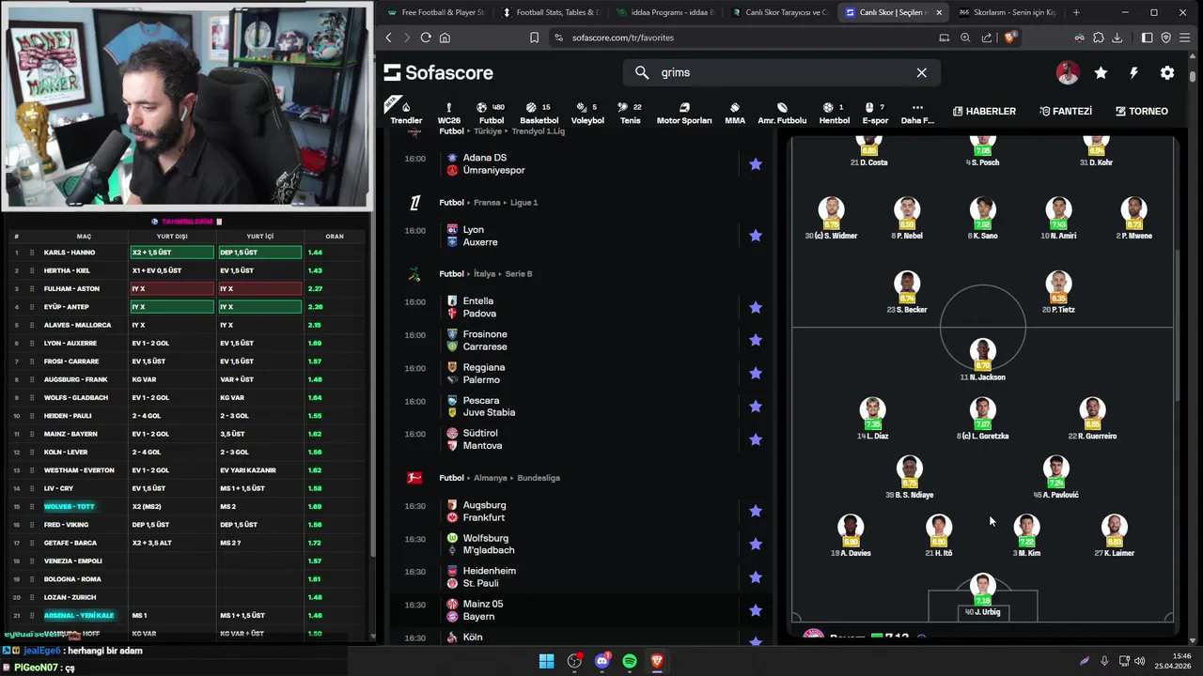Toggle favorite star for Pescara - Juve Stabia
This screenshot has width=1203, height=676.
[x=756, y=407]
